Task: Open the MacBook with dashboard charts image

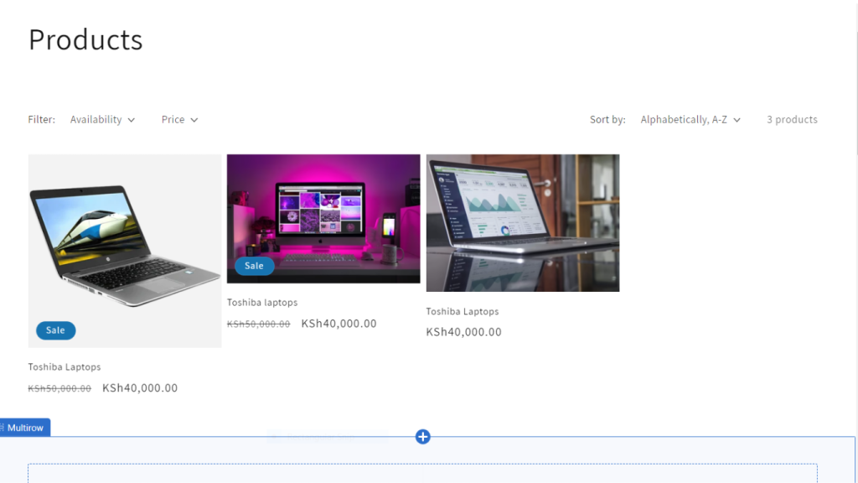Action: (523, 223)
